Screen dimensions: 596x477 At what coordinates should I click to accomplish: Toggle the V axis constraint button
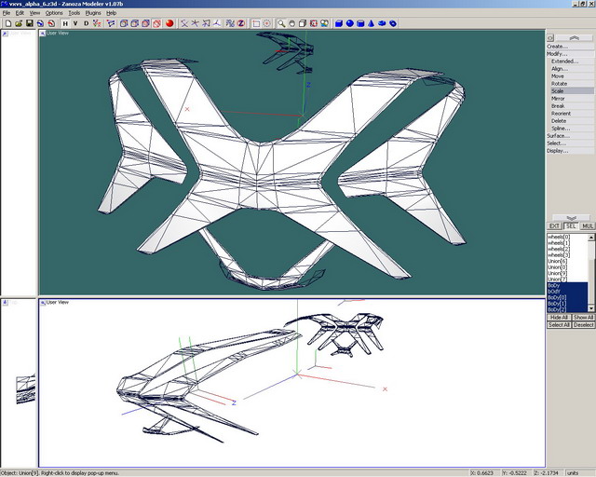(x=75, y=23)
